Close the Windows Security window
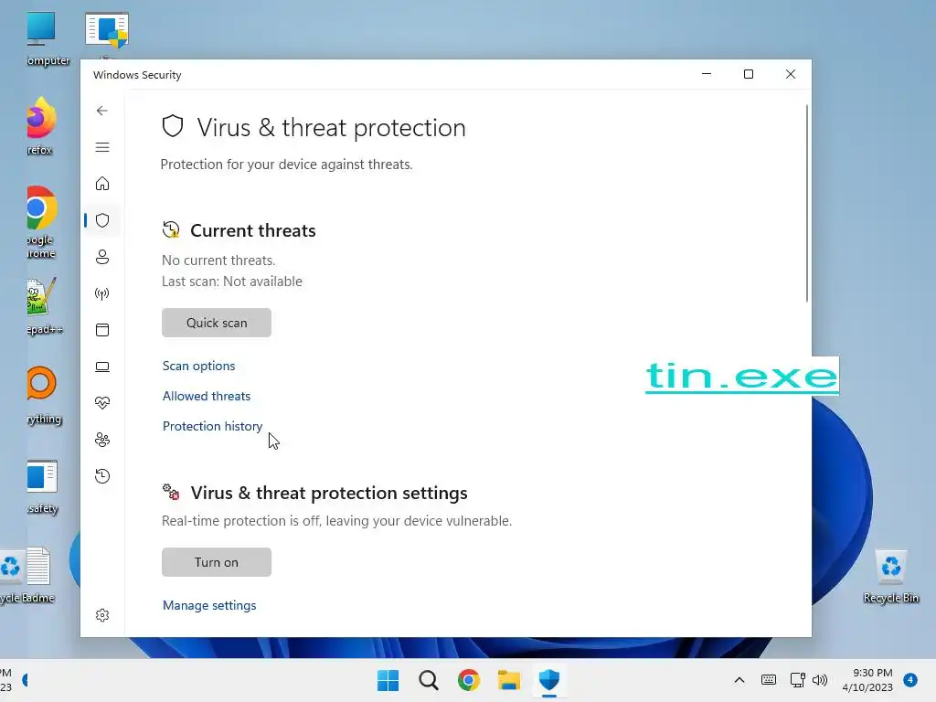Screen dimensions: 936x702 coord(791,74)
